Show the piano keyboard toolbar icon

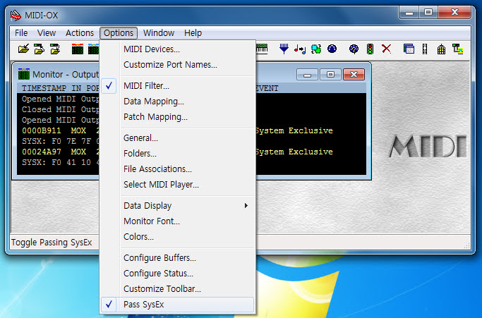pyautogui.click(x=262, y=49)
